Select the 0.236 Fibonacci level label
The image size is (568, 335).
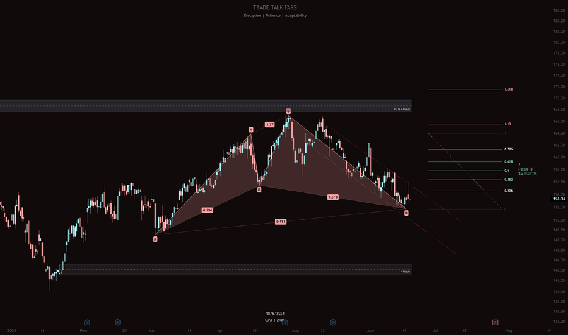click(508, 191)
